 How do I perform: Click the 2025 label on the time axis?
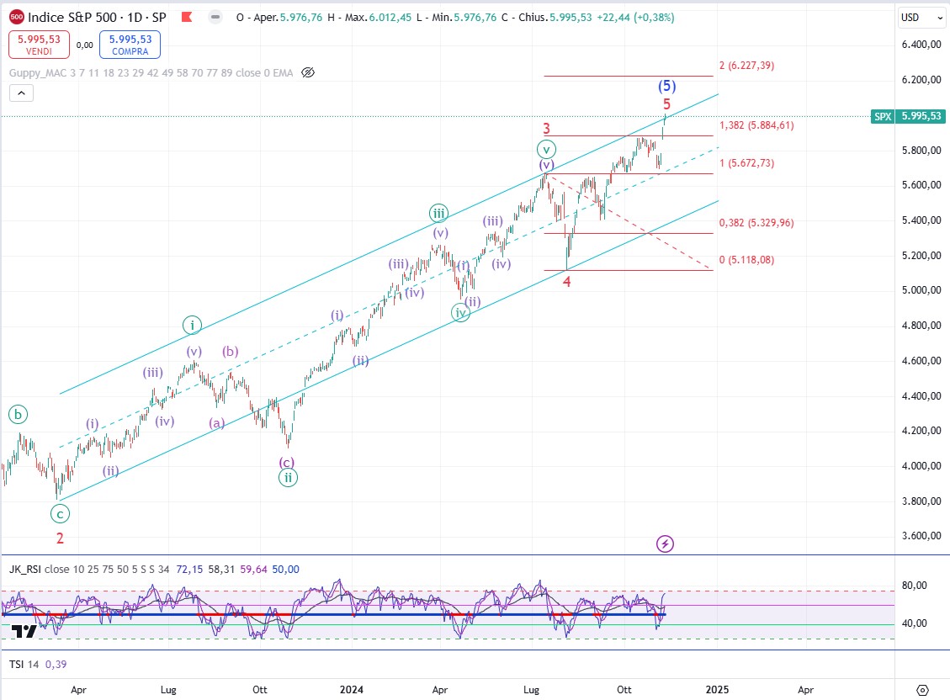coord(718,690)
